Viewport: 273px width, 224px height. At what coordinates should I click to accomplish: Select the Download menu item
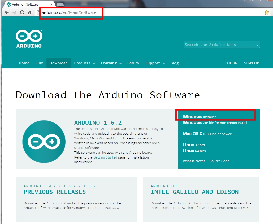[58, 63]
